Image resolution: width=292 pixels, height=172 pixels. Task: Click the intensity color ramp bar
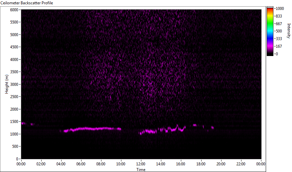tap(270, 31)
